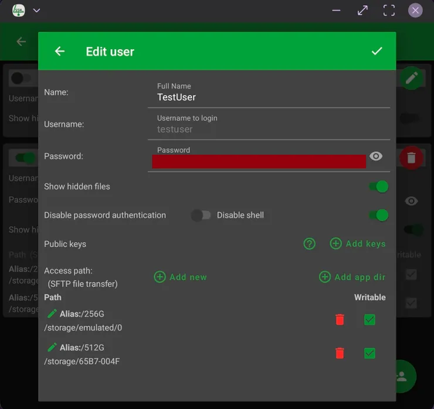Go back from Edit user dialog
The image size is (434, 409).
[59, 51]
